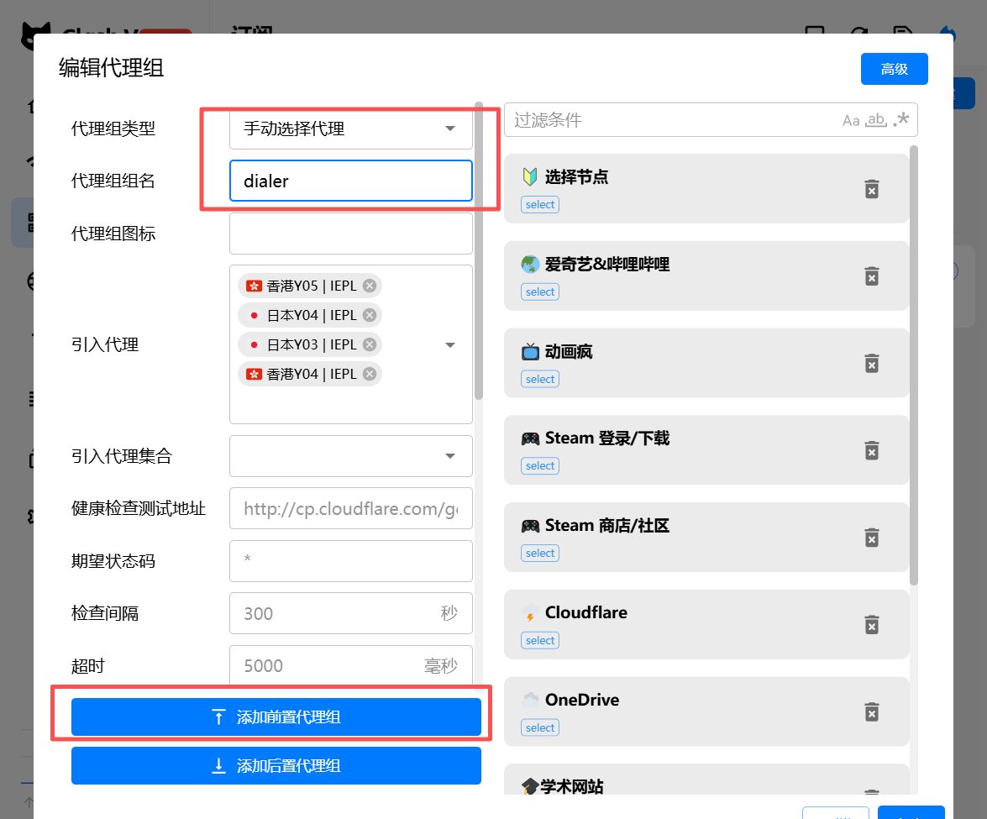Delete the 爱奇艺&哔哩哔哩 group
The image size is (987, 819).
pyautogui.click(x=871, y=276)
